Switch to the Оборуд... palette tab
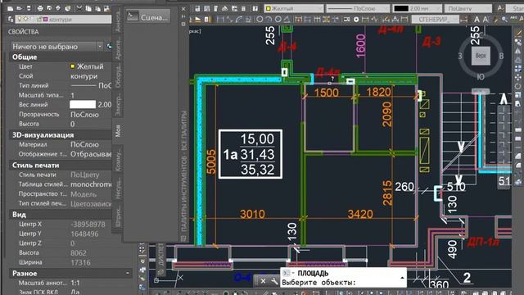This screenshot has width=524, height=295. 118,76
